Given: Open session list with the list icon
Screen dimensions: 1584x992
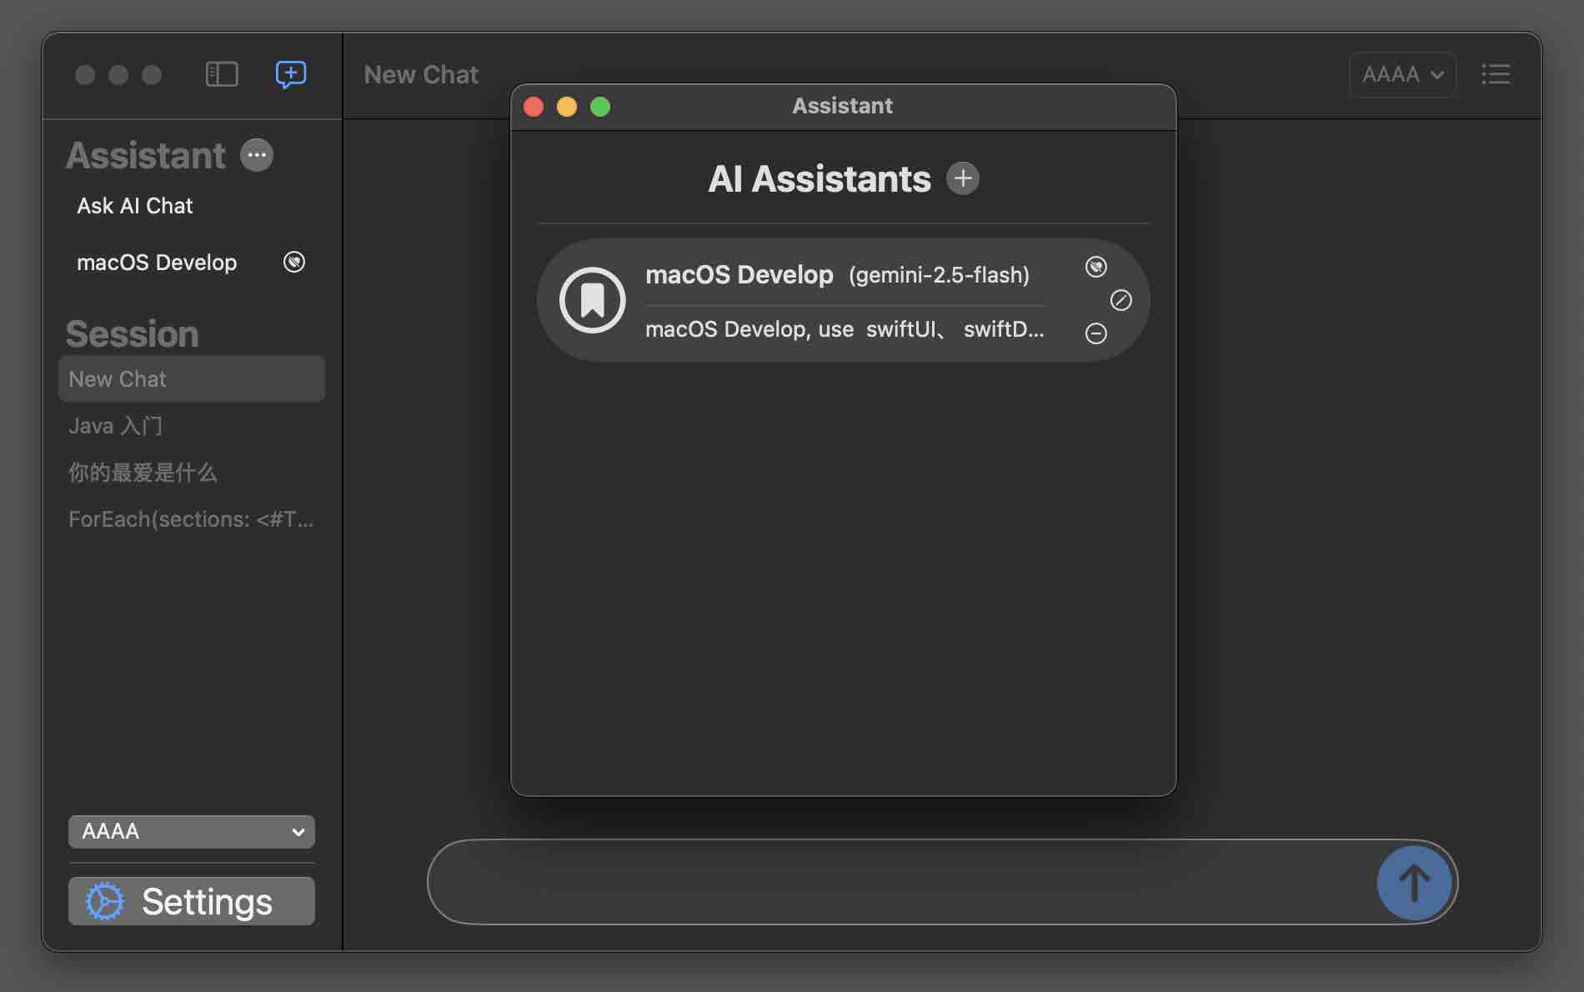Looking at the screenshot, I should 1496,74.
